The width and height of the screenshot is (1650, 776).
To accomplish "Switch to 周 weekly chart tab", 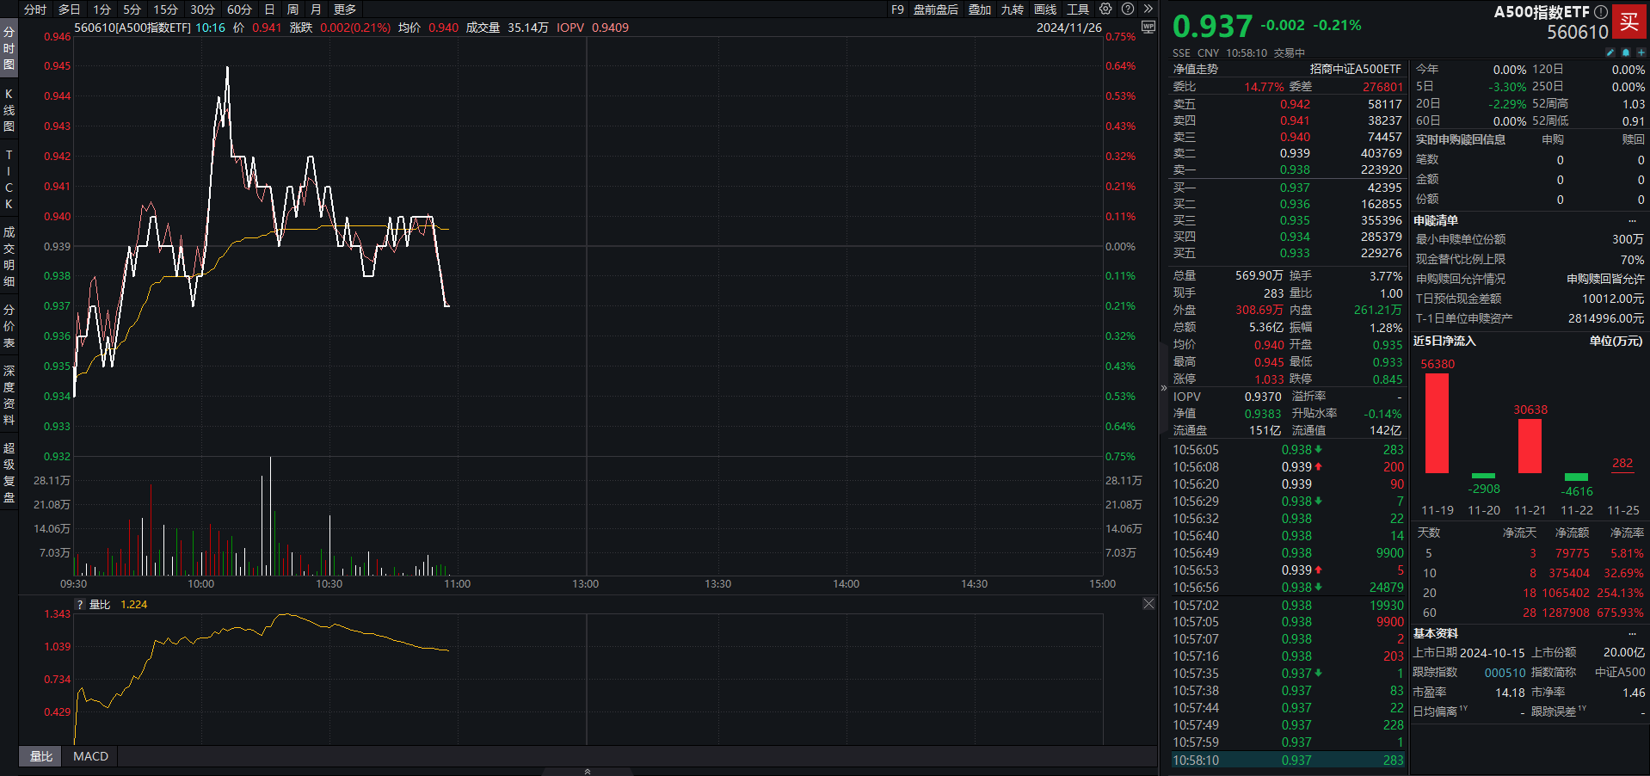I will point(292,9).
